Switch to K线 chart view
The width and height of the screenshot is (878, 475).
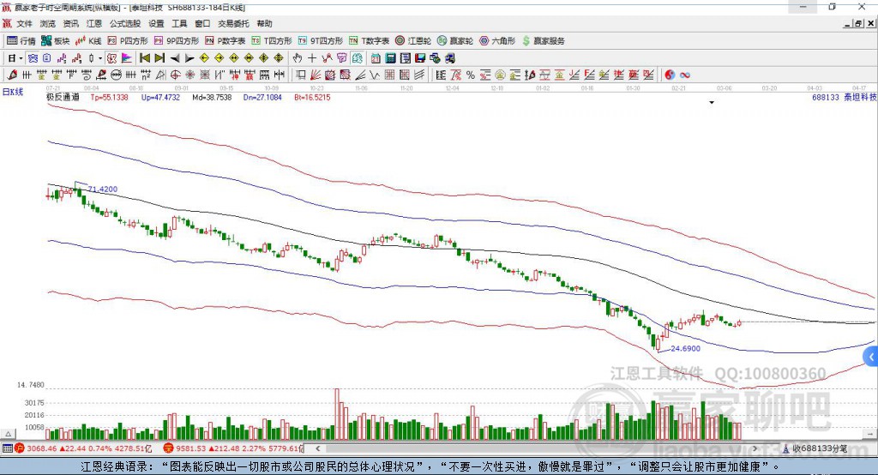[x=88, y=41]
